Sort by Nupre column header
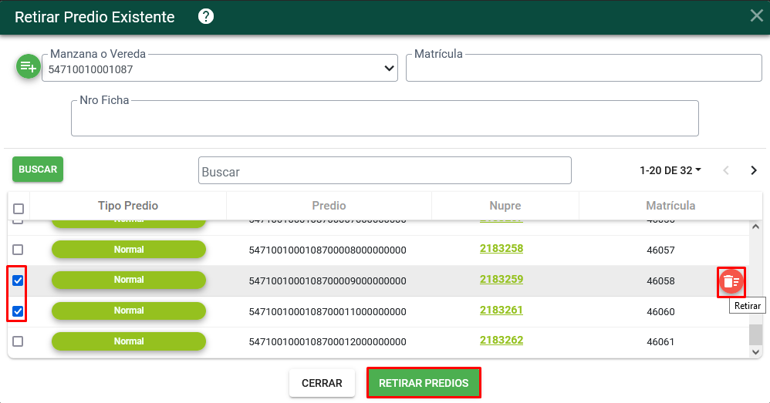The image size is (770, 403). pyautogui.click(x=505, y=206)
